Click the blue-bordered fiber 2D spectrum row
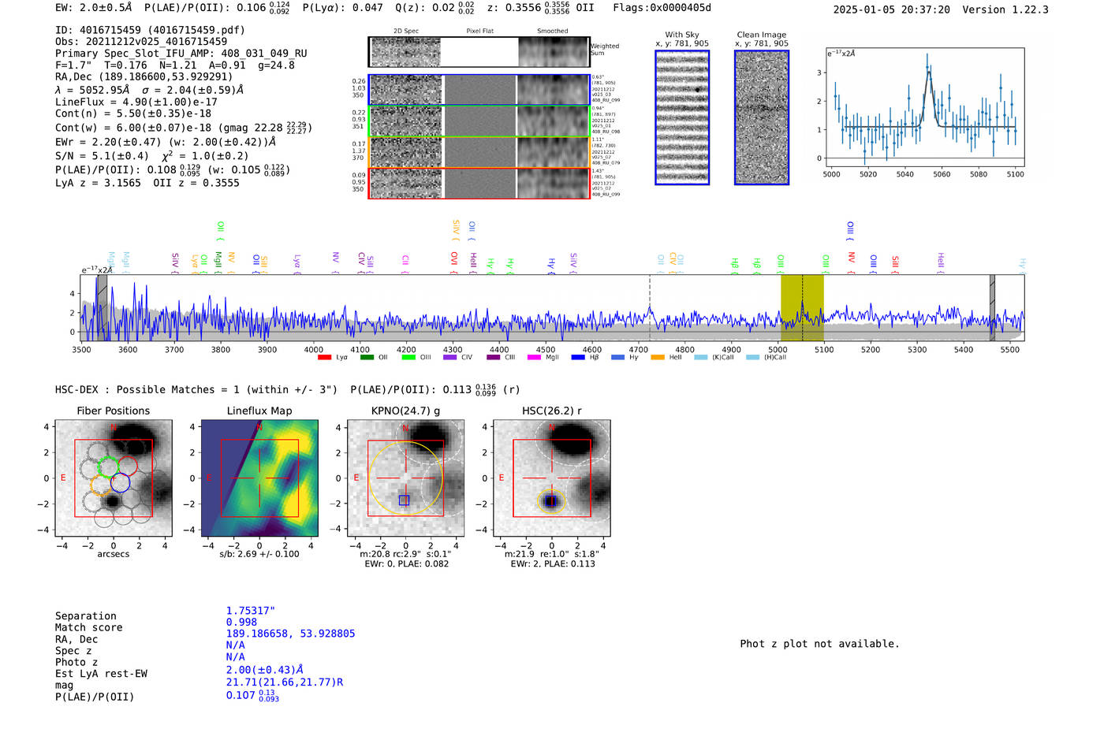This screenshot has width=1104, height=751. (x=479, y=90)
